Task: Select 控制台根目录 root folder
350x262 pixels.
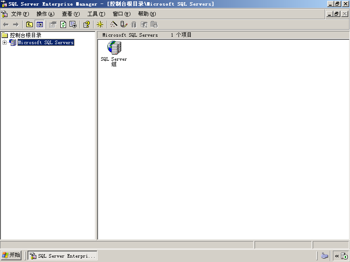Action: pyautogui.click(x=25, y=35)
